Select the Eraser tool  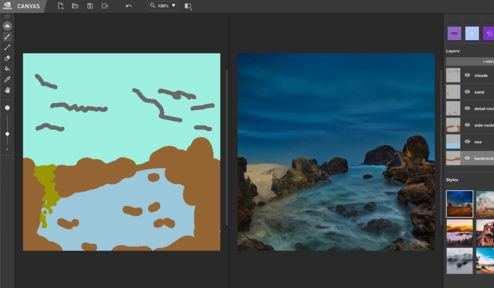point(7,58)
